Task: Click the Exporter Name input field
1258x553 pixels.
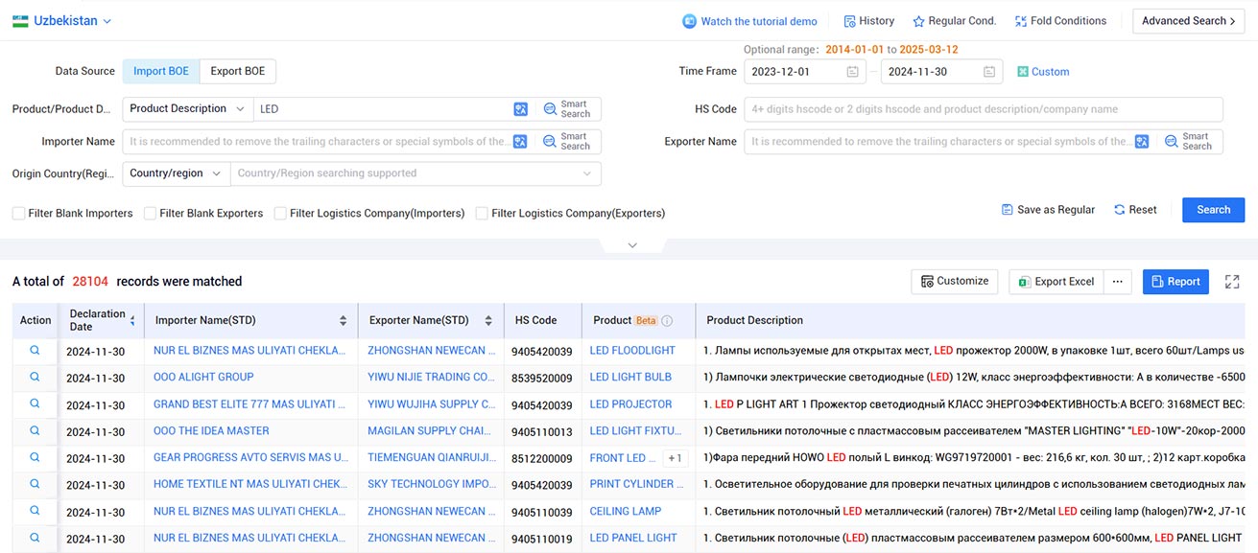Action: click(x=938, y=142)
